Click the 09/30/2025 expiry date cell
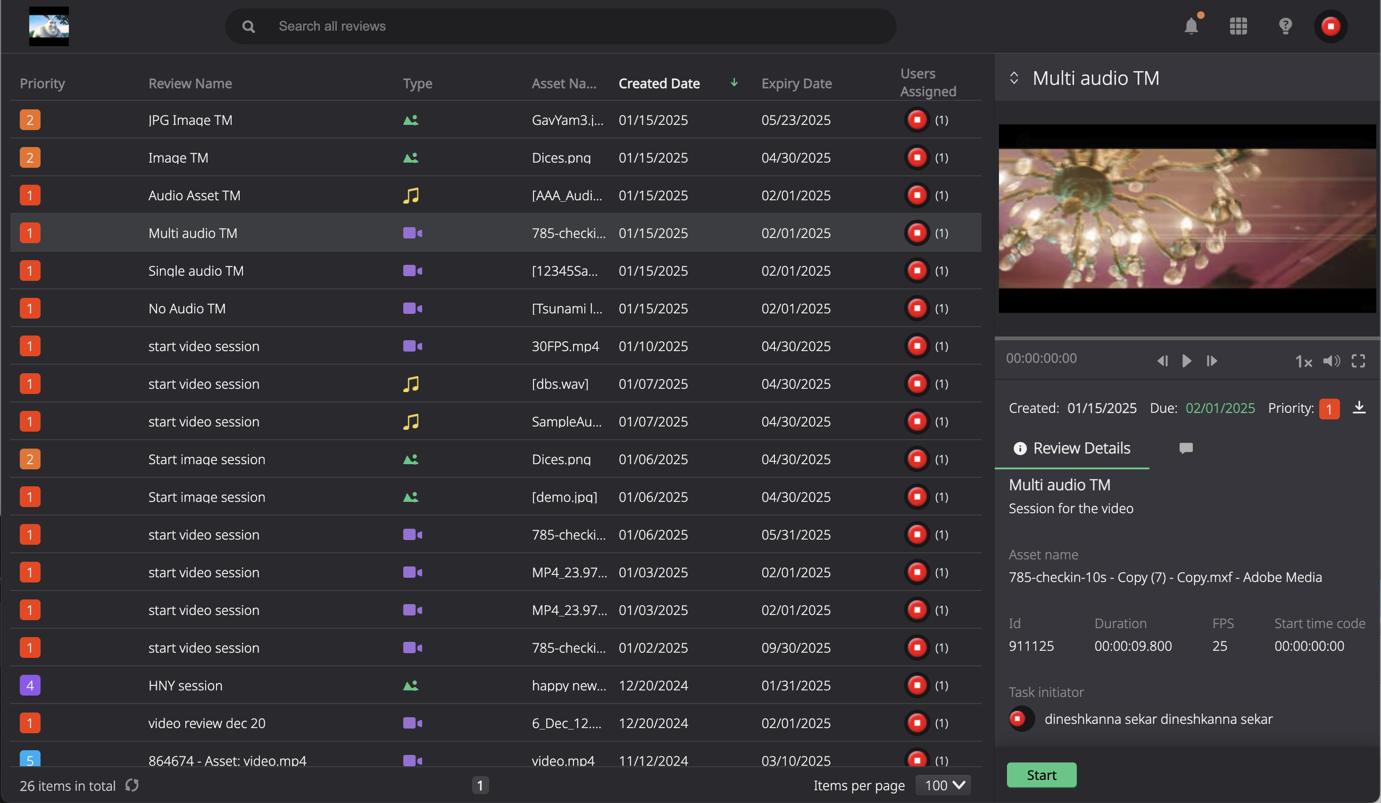The image size is (1381, 803). click(x=796, y=648)
